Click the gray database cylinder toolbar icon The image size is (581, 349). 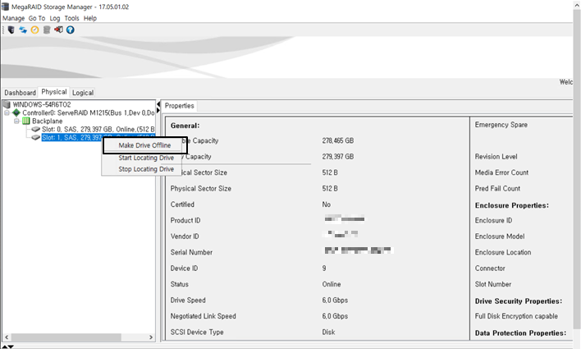(47, 30)
